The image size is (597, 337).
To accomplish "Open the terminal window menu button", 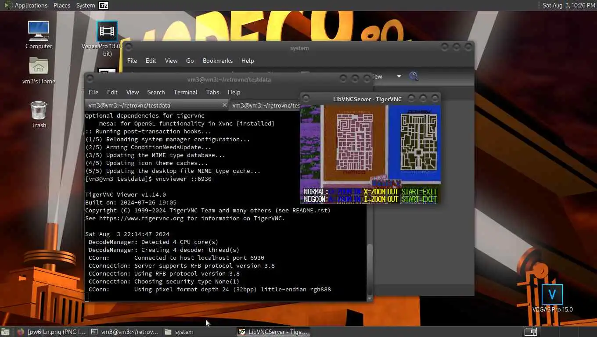I will click(90, 79).
